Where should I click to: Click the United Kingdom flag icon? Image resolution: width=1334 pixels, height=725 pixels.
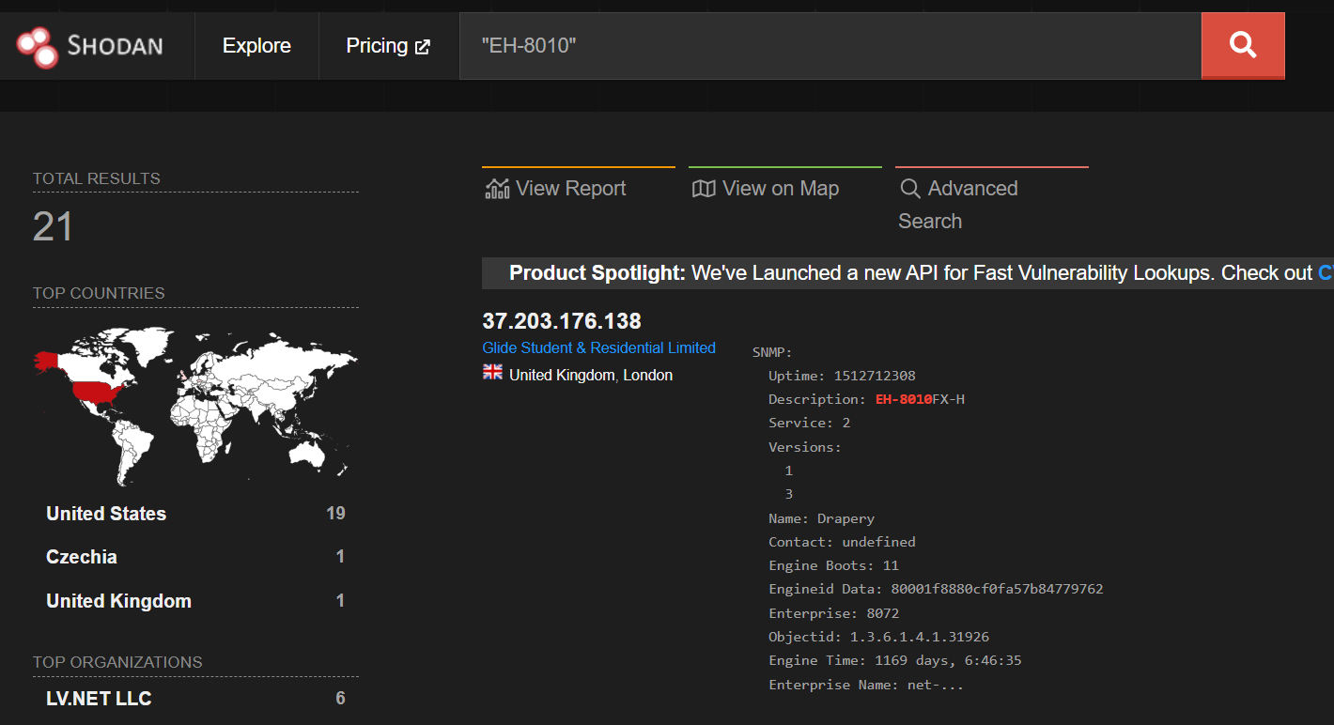492,373
